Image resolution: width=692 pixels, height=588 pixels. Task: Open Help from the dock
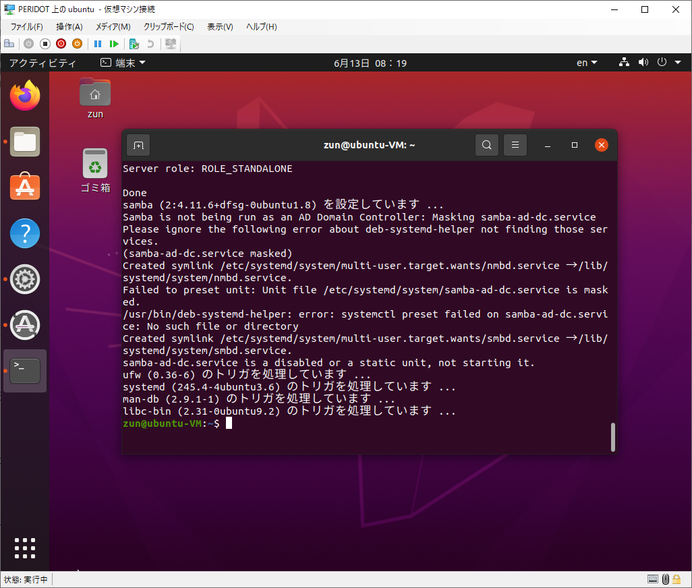(25, 233)
